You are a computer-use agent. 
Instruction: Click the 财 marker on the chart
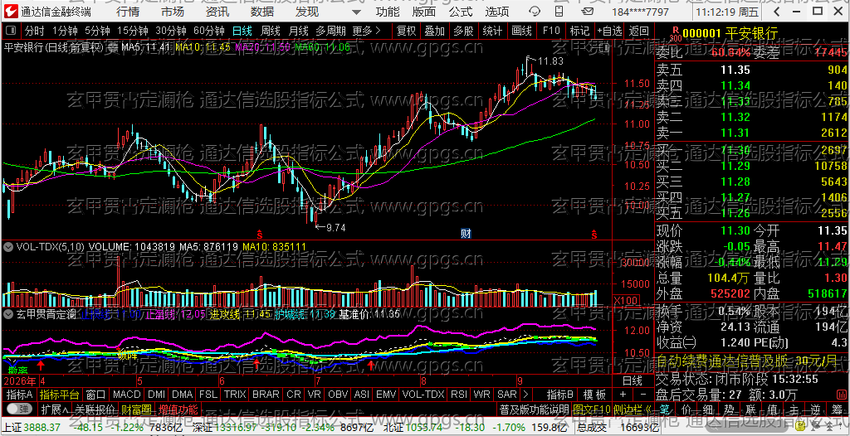tap(466, 234)
